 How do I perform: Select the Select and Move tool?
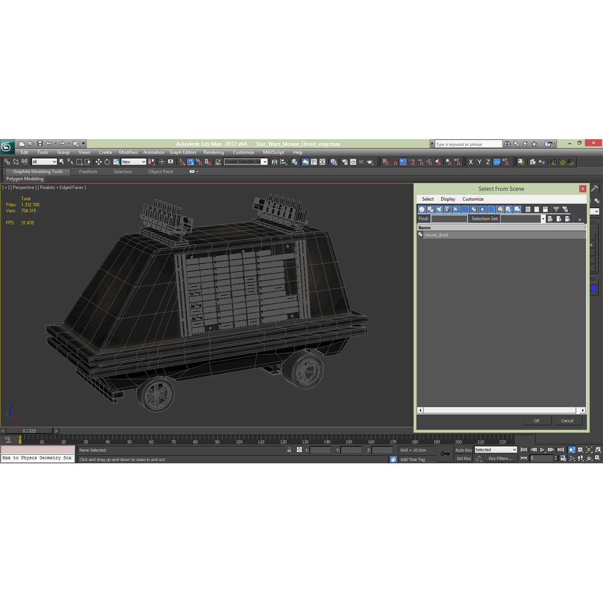(x=99, y=161)
